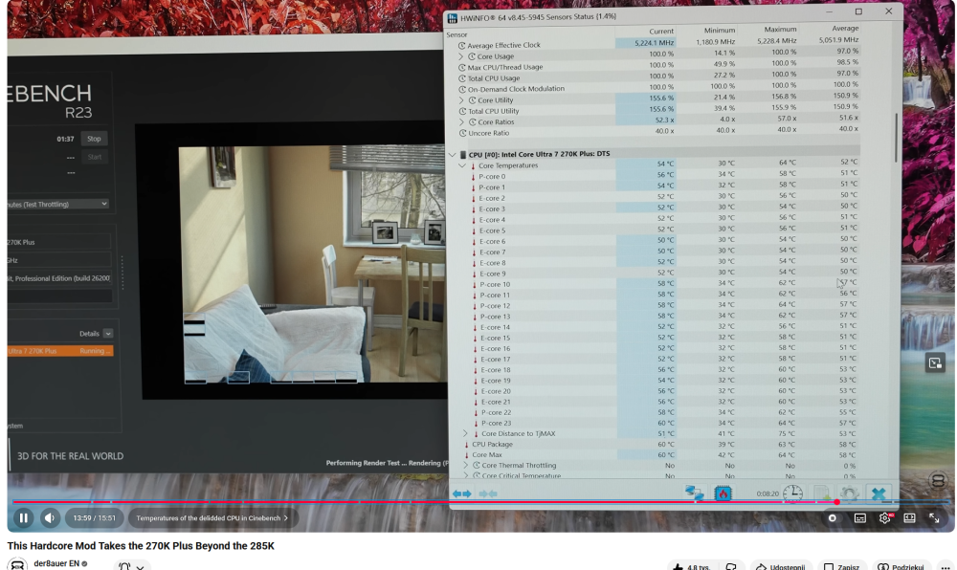Go fullscreen with the expand arrows icon
Image resolution: width=957 pixels, height=570 pixels.
point(934,518)
